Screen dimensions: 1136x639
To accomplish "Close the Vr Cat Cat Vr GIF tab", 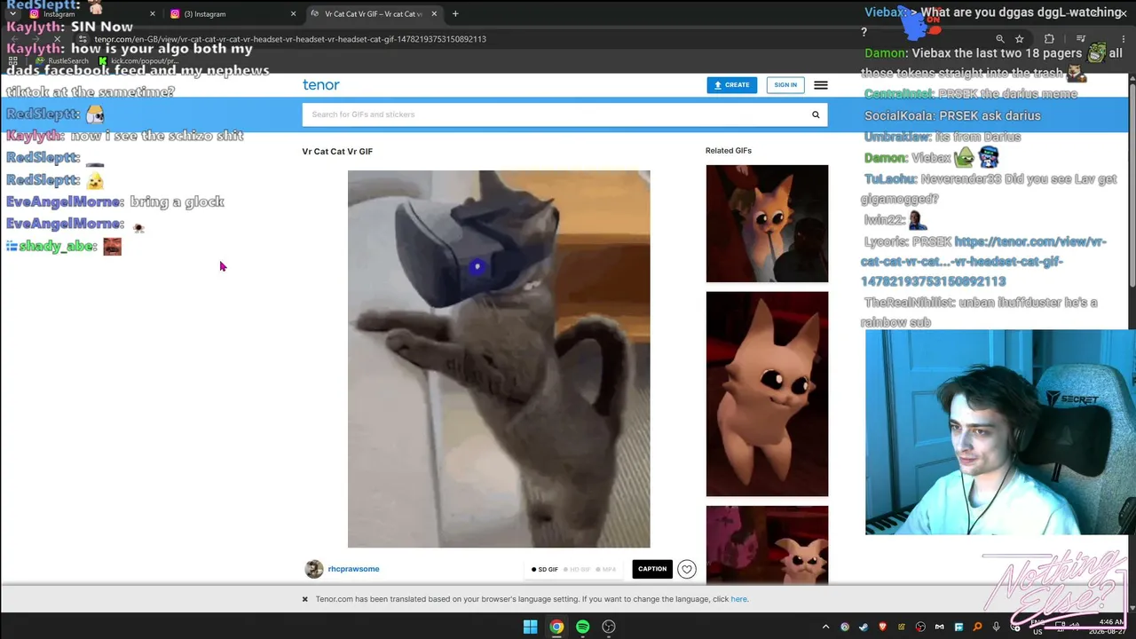I will pyautogui.click(x=433, y=14).
